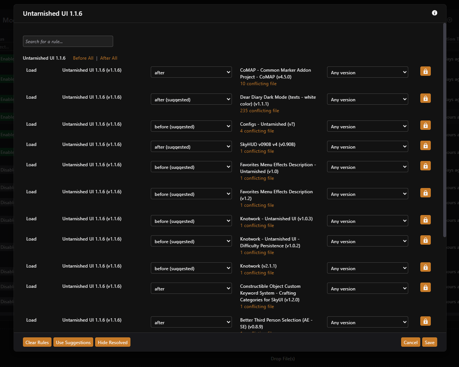
Task: Open the order dropdown for CoMAP rule
Action: pyautogui.click(x=191, y=72)
